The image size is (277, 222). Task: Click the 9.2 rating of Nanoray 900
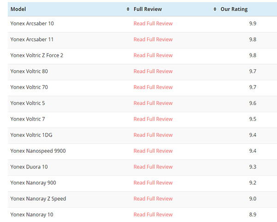coord(253,183)
